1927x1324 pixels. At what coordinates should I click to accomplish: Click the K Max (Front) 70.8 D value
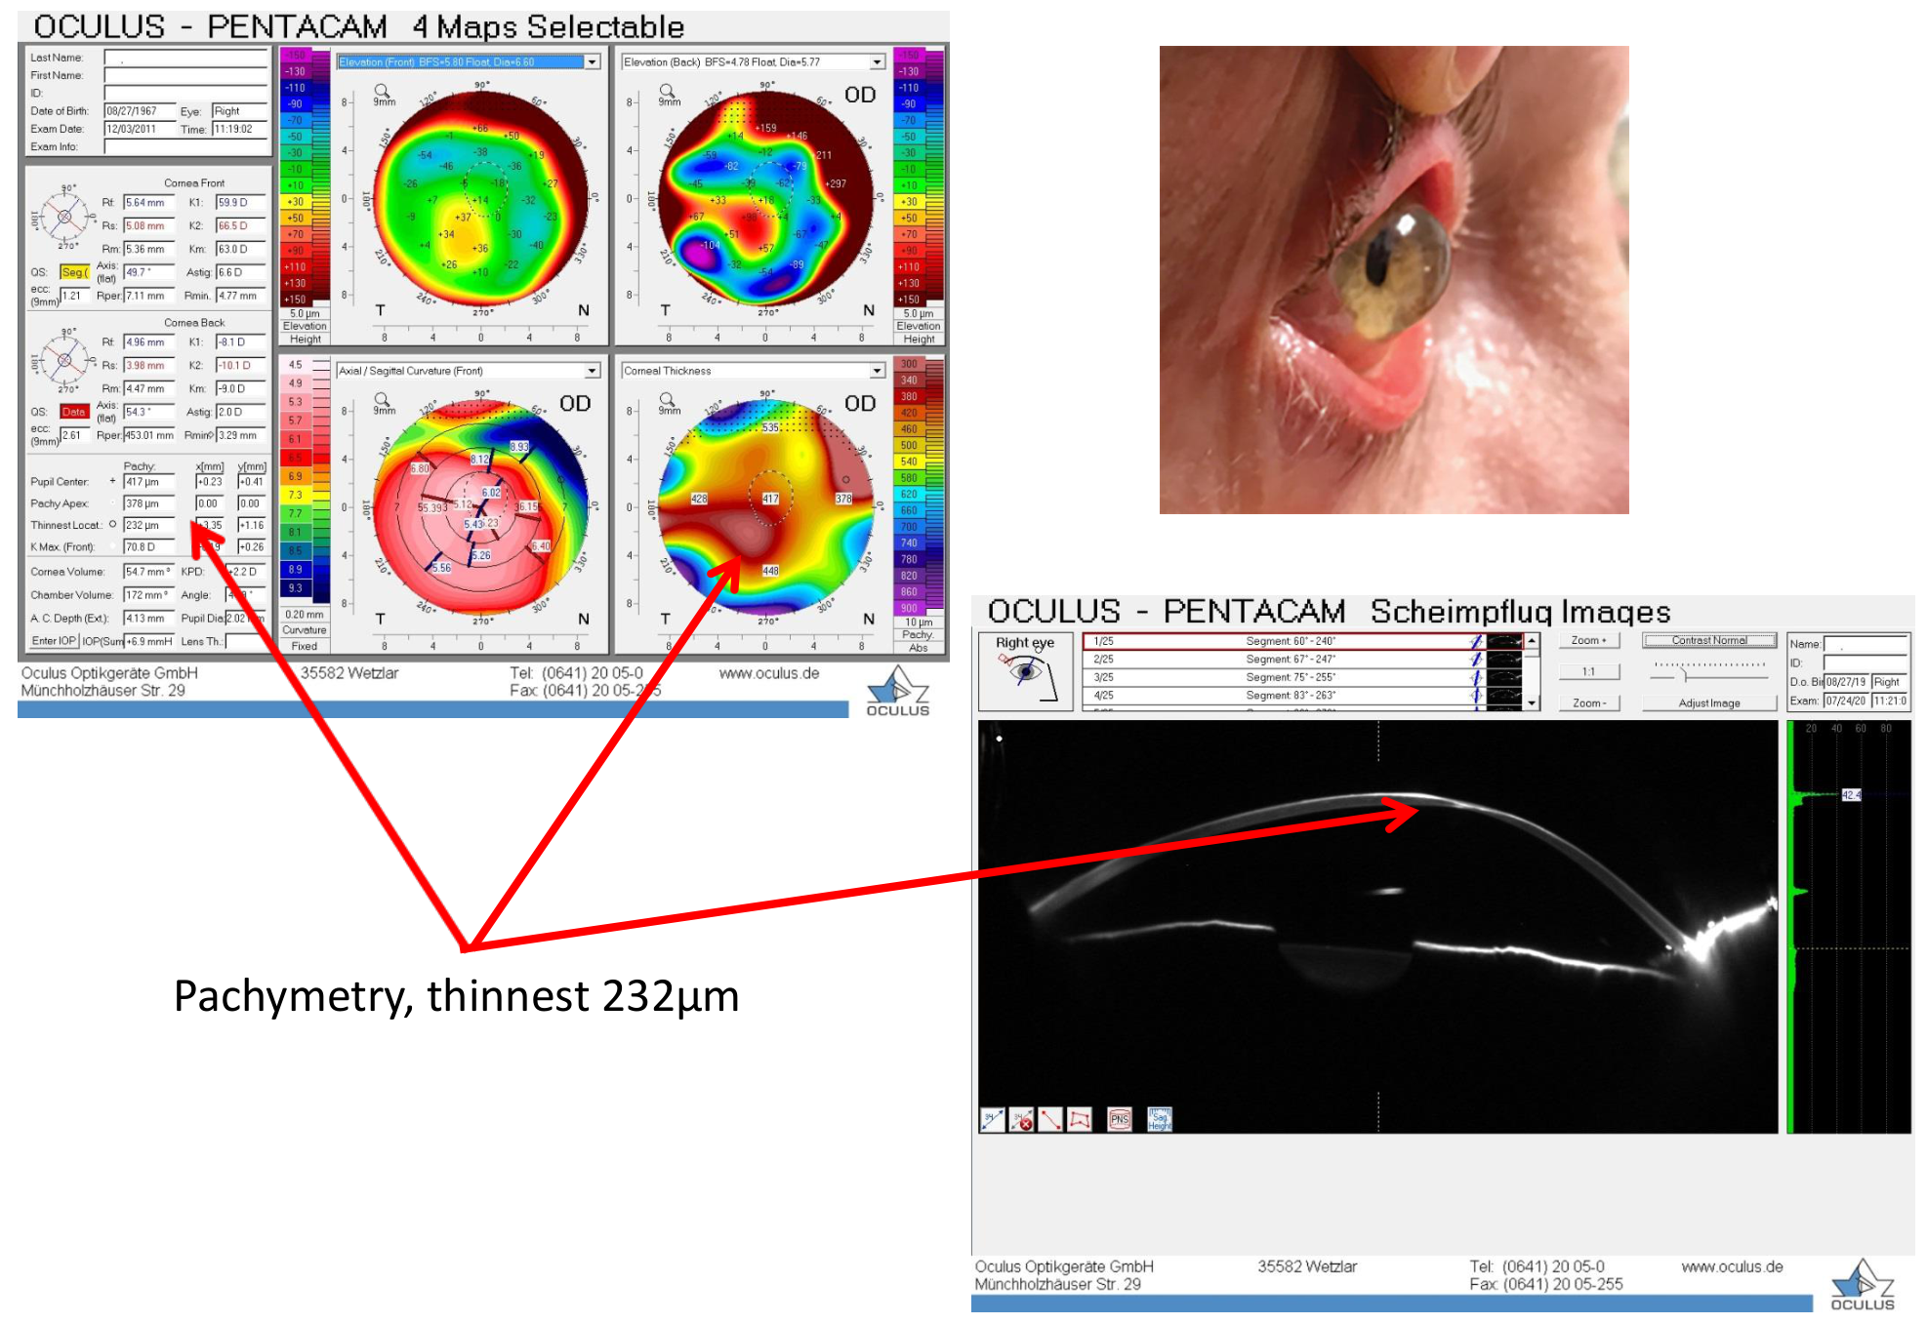[x=147, y=547]
